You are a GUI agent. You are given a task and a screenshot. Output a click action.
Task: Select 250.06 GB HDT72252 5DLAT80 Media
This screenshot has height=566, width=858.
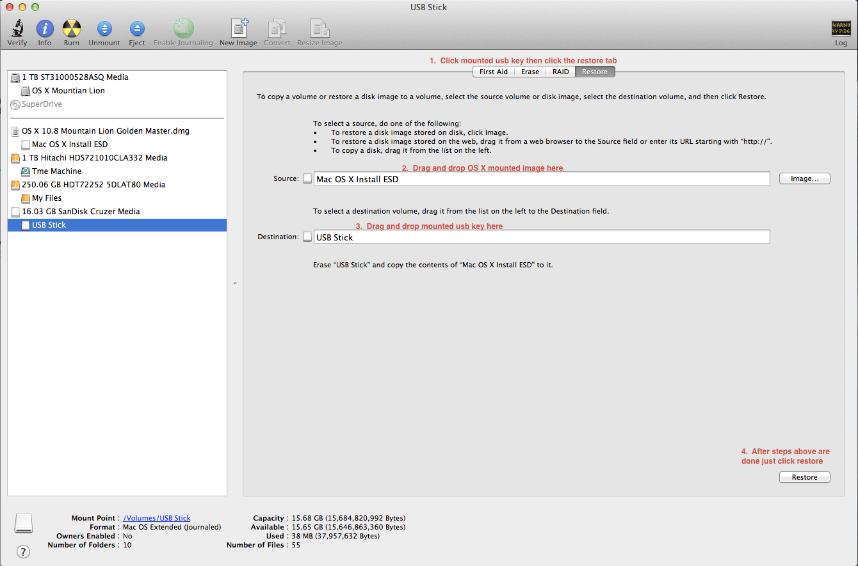[117, 185]
